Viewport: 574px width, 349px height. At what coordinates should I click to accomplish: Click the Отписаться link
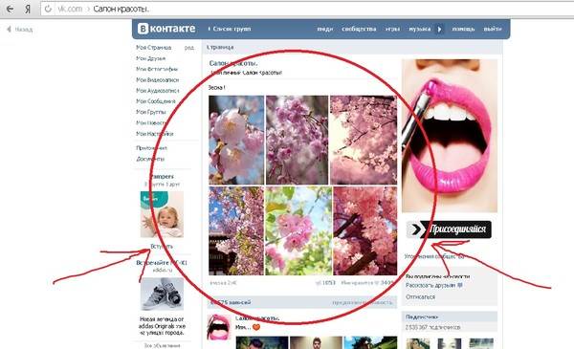[420, 297]
